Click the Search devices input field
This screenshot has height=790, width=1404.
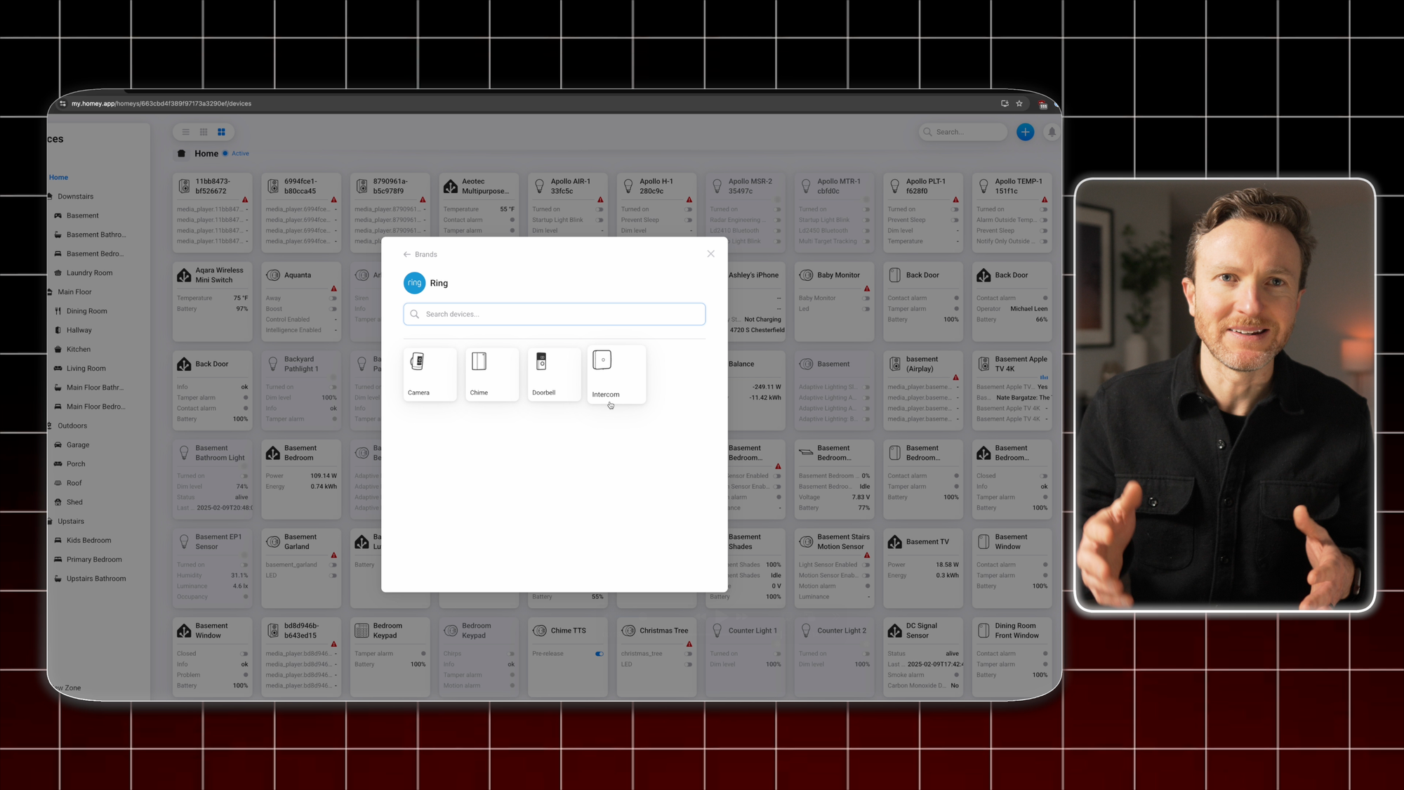point(555,314)
